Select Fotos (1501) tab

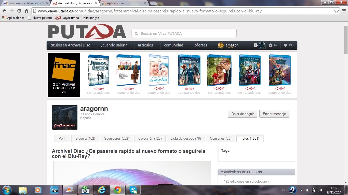[250, 138]
